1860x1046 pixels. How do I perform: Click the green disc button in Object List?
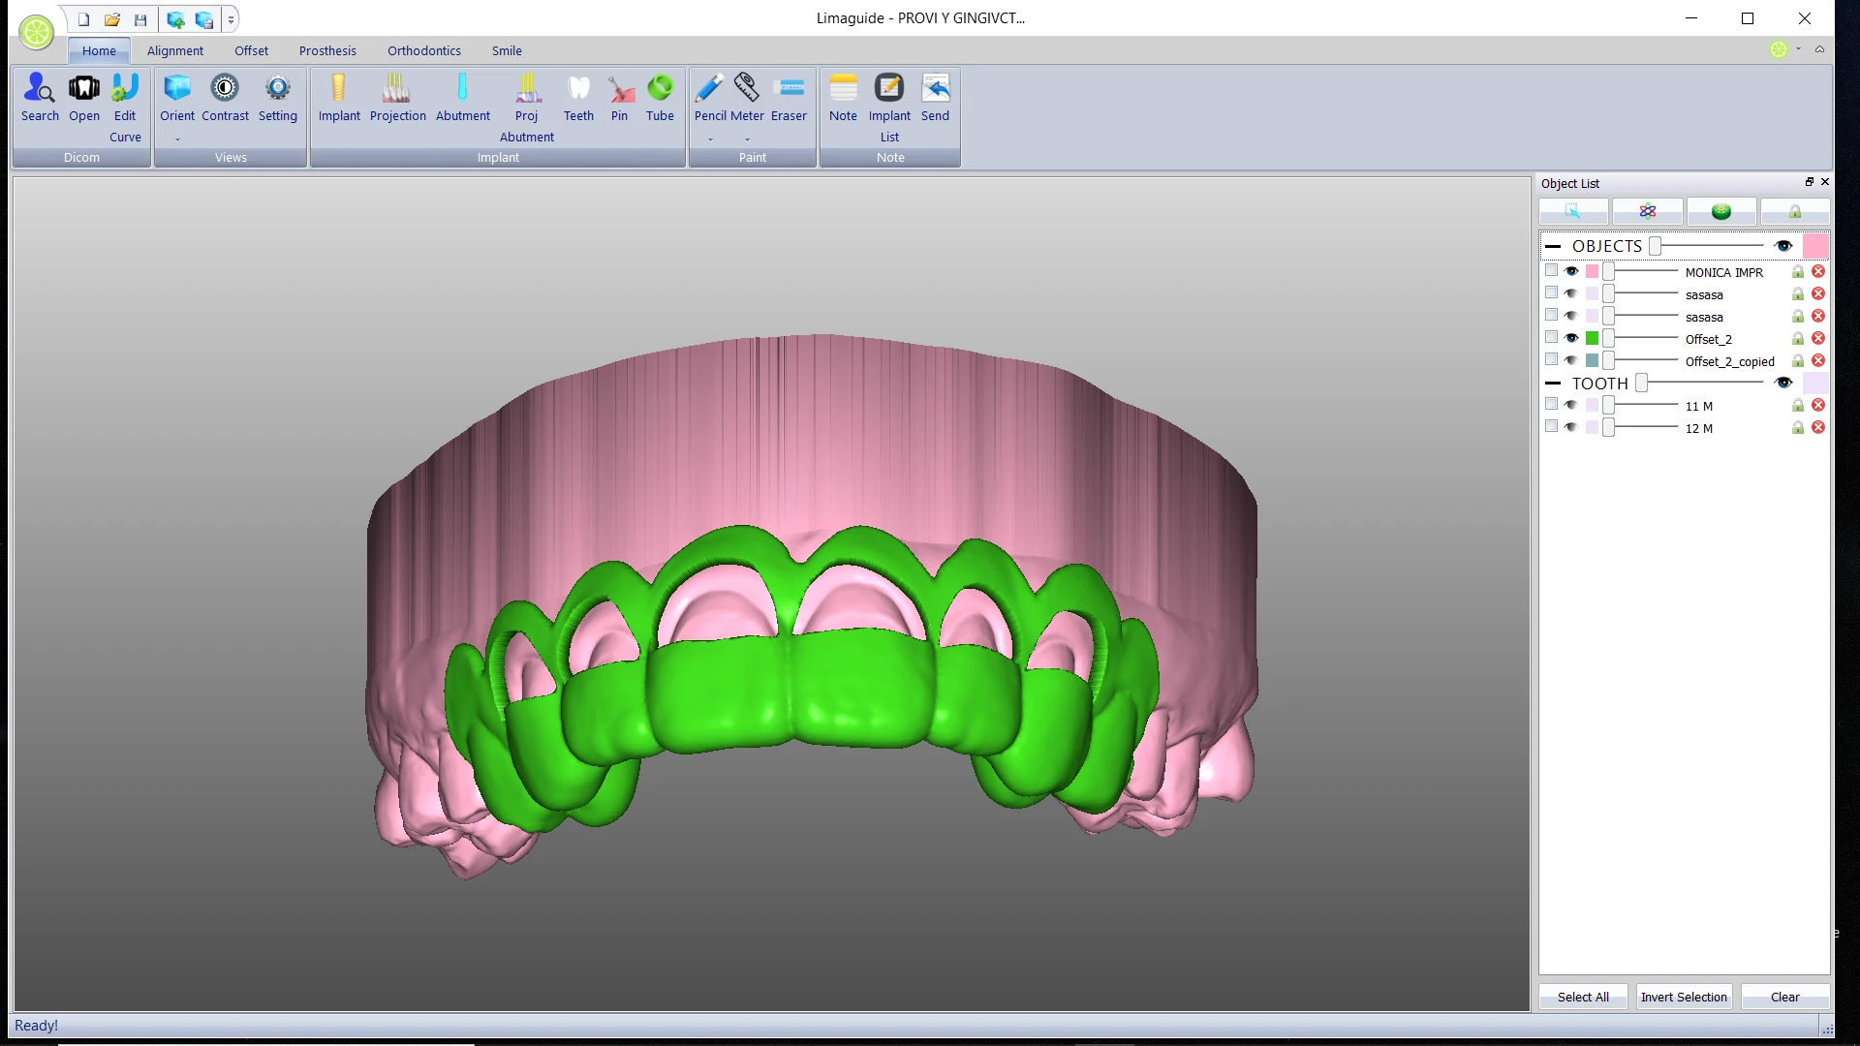click(1720, 211)
